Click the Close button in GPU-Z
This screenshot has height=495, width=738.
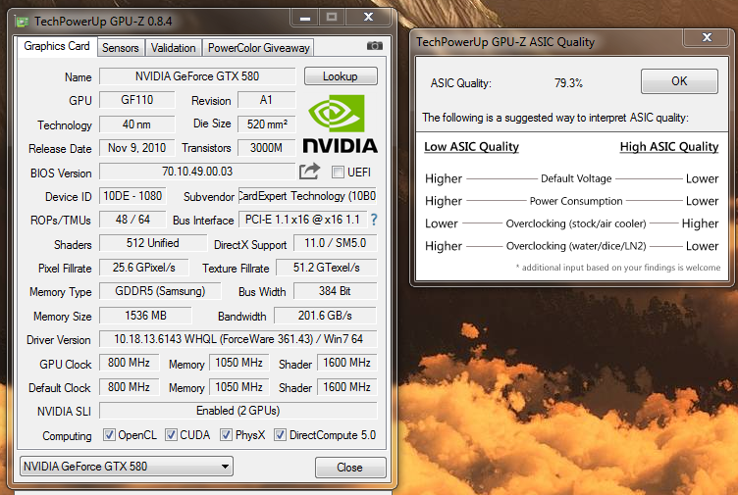[x=350, y=468]
